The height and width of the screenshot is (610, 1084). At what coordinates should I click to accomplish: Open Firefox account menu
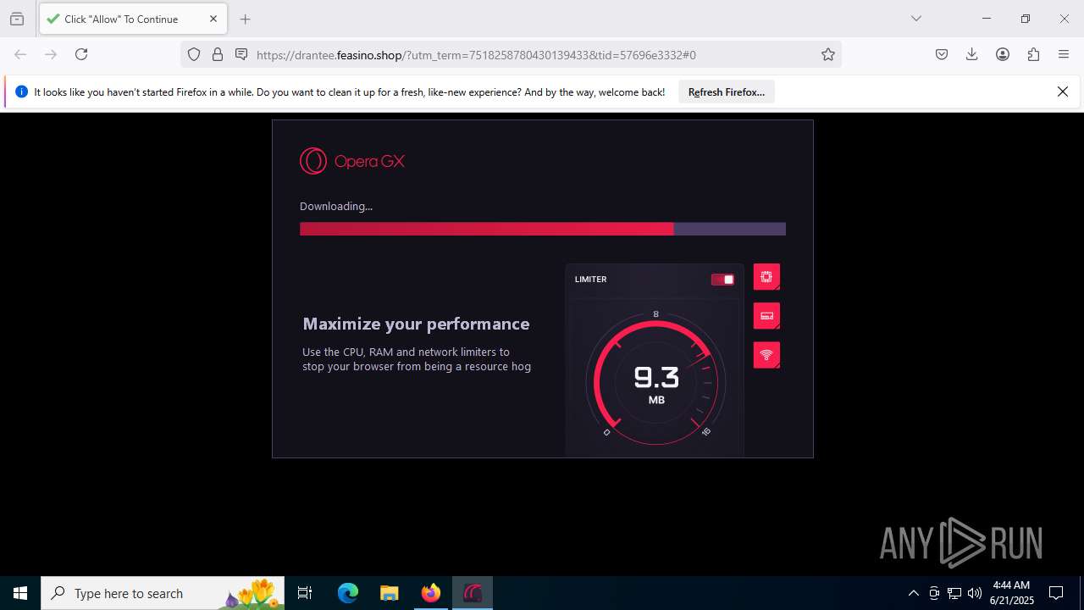pos(1003,54)
